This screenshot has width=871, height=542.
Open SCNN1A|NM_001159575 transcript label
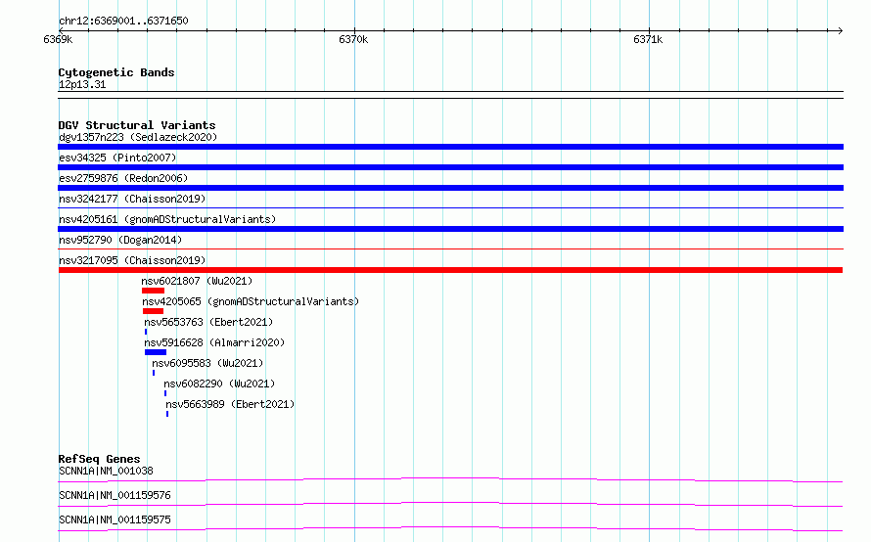115,519
